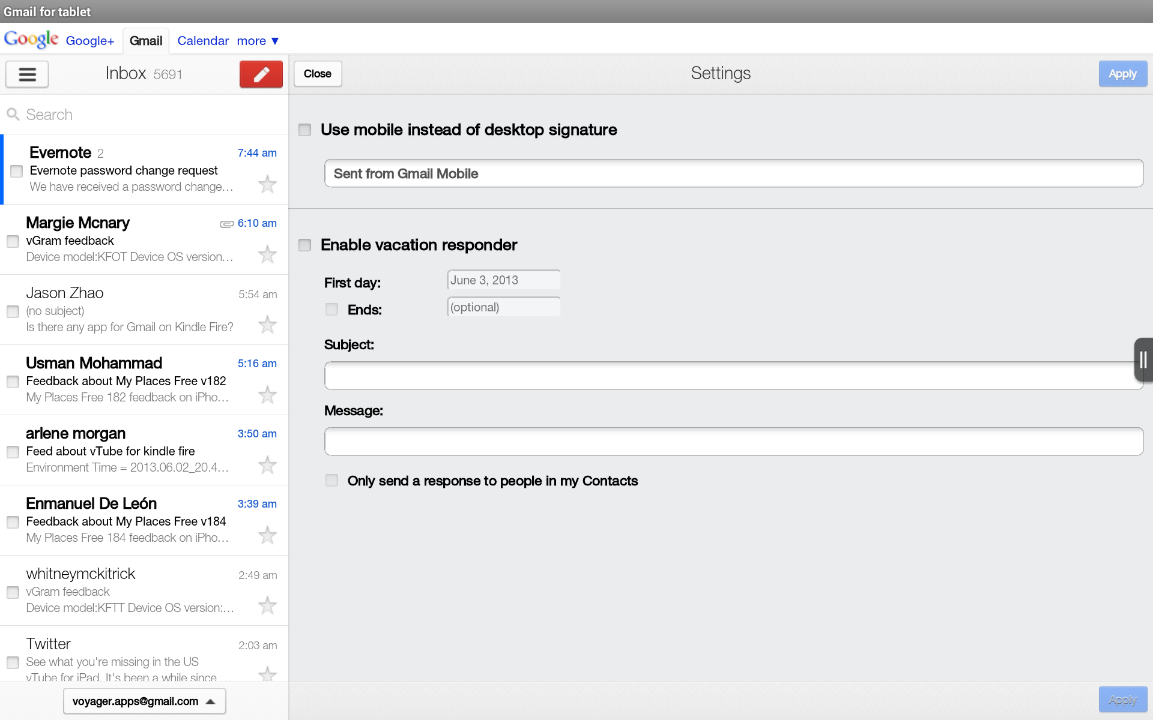Switch to the Gmail tab
The width and height of the screenshot is (1153, 720).
[145, 40]
